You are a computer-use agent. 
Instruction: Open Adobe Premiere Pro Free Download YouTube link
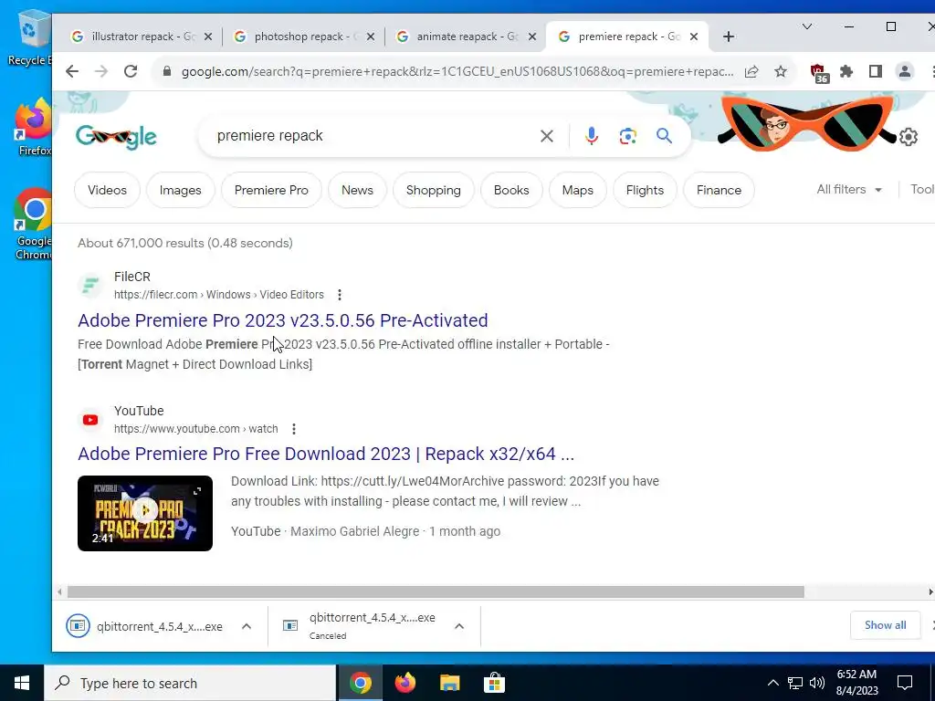pyautogui.click(x=326, y=455)
